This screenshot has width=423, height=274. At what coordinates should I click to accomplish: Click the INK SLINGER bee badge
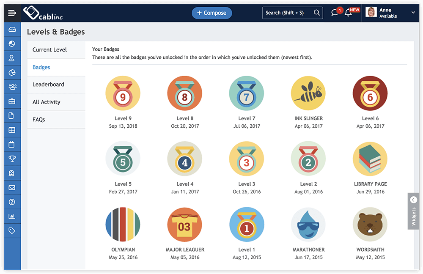[308, 93]
